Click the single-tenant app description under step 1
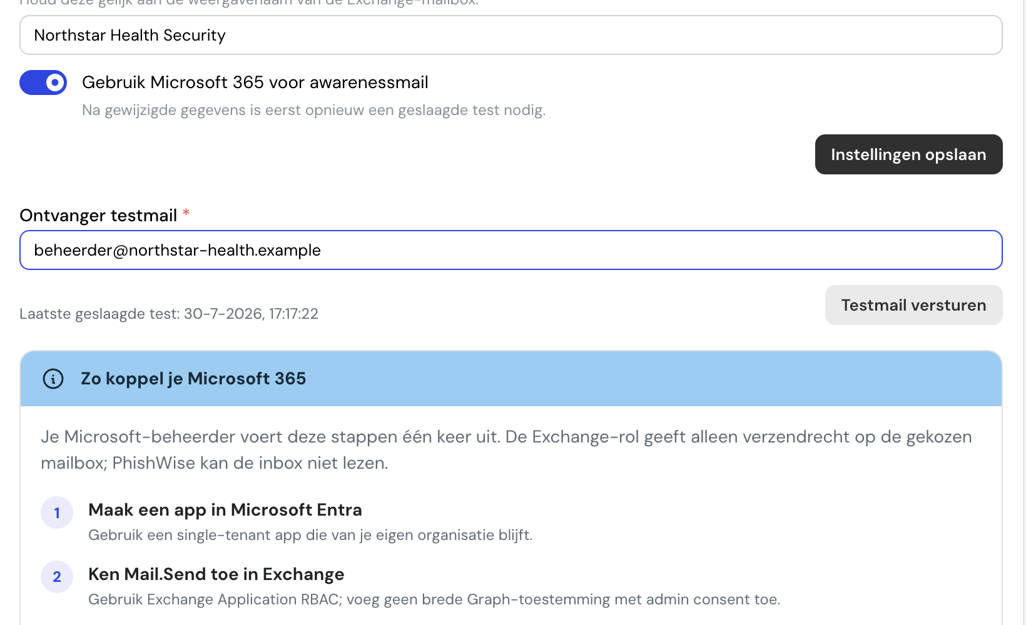 tap(310, 536)
